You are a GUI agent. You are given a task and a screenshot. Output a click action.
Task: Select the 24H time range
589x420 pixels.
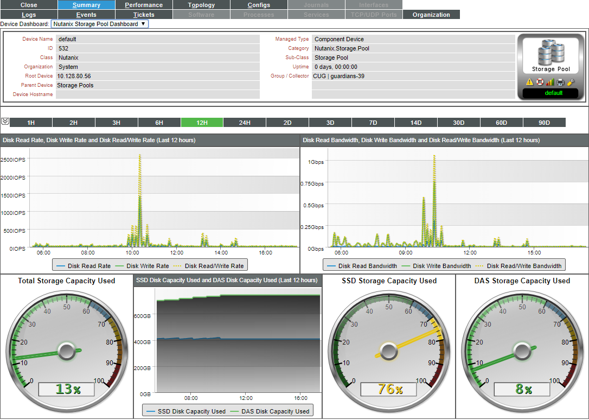coord(245,123)
